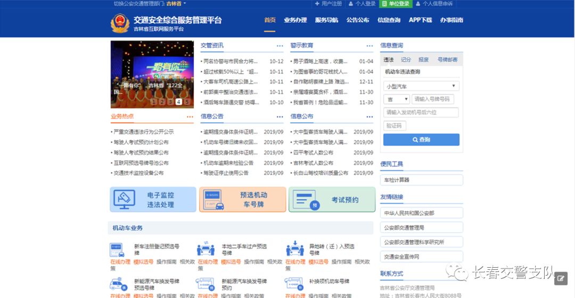Open 驾驶证停止使用公告 link
The image size is (575, 298).
(x=226, y=173)
